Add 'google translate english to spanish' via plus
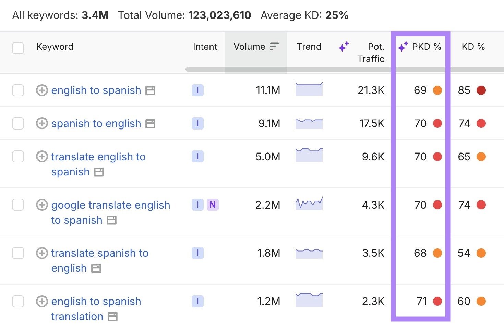The width and height of the screenshot is (504, 331). click(x=42, y=205)
